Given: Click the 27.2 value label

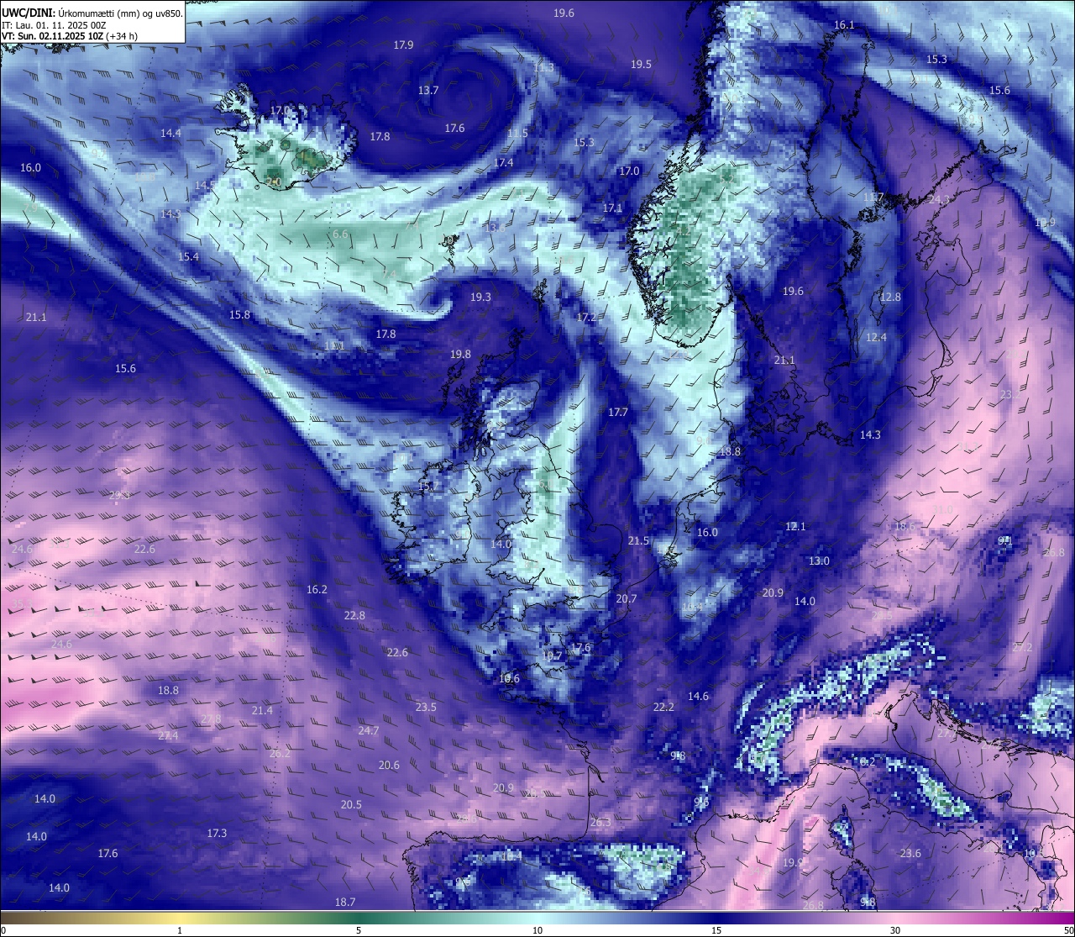Looking at the screenshot, I should point(1022,648).
